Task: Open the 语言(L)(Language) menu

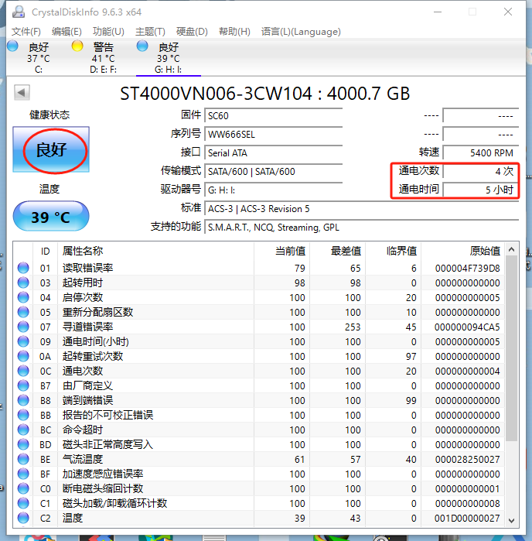Action: pyautogui.click(x=301, y=32)
